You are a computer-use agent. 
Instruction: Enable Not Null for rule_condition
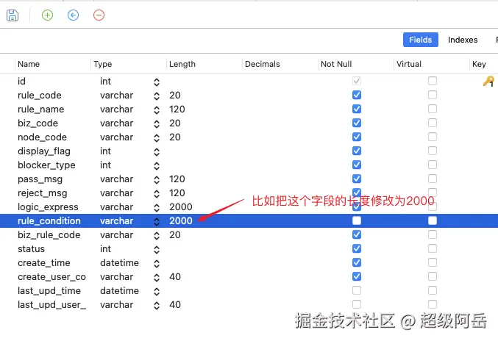tap(357, 220)
